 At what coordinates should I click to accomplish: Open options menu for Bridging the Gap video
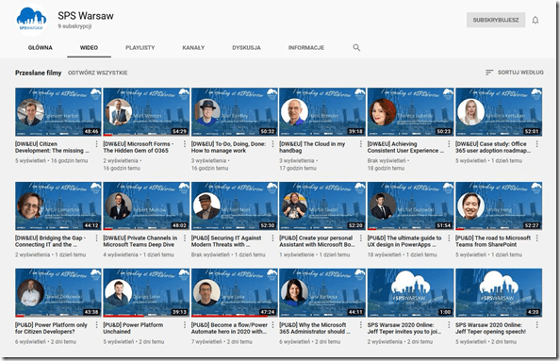[96, 238]
